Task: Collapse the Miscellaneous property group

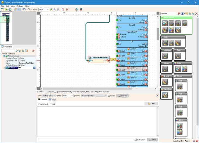Action: [4, 56]
